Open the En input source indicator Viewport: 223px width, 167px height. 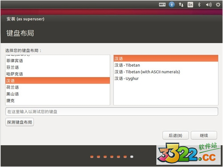click(190, 5)
